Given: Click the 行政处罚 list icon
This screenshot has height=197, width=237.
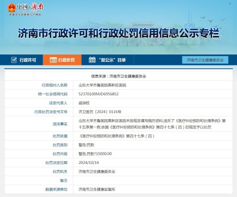Looking at the screenshot, I should pyautogui.click(x=53, y=60).
